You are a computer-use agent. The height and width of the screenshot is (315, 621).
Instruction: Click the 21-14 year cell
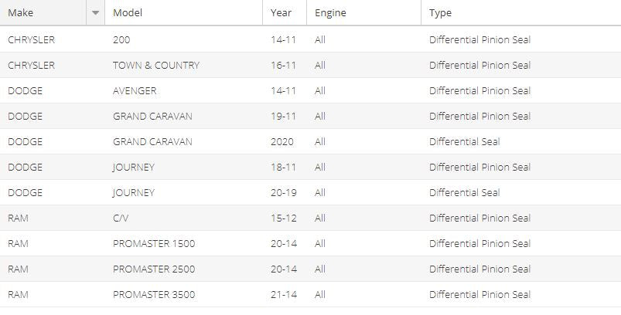[284, 294]
